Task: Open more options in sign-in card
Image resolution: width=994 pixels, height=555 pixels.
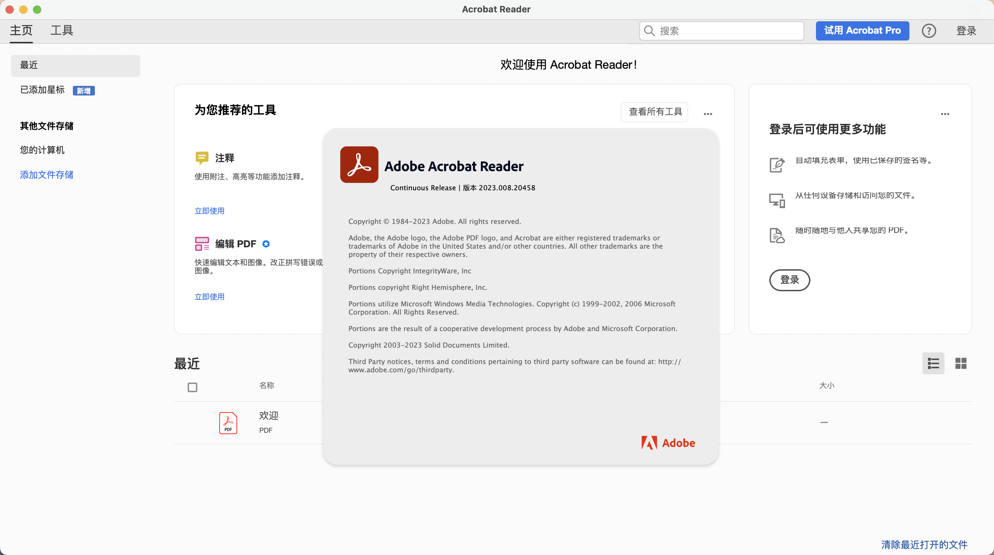Action: coord(945,114)
